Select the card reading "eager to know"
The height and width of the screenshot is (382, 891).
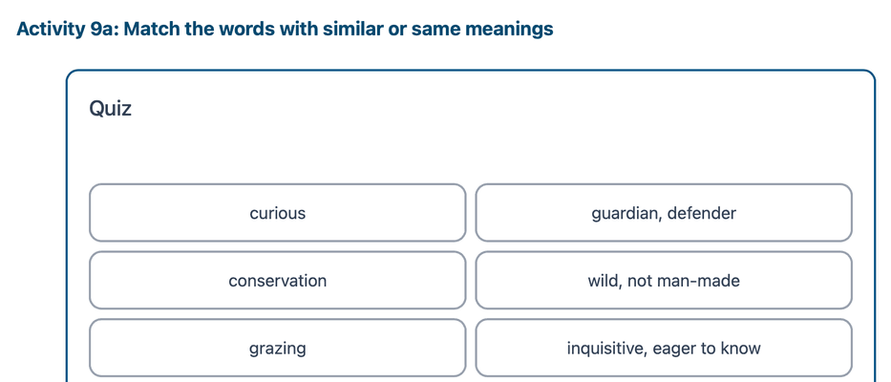coord(664,349)
